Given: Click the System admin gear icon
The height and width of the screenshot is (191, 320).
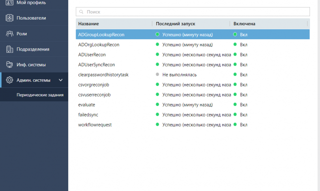Looking at the screenshot, I should (9, 80).
